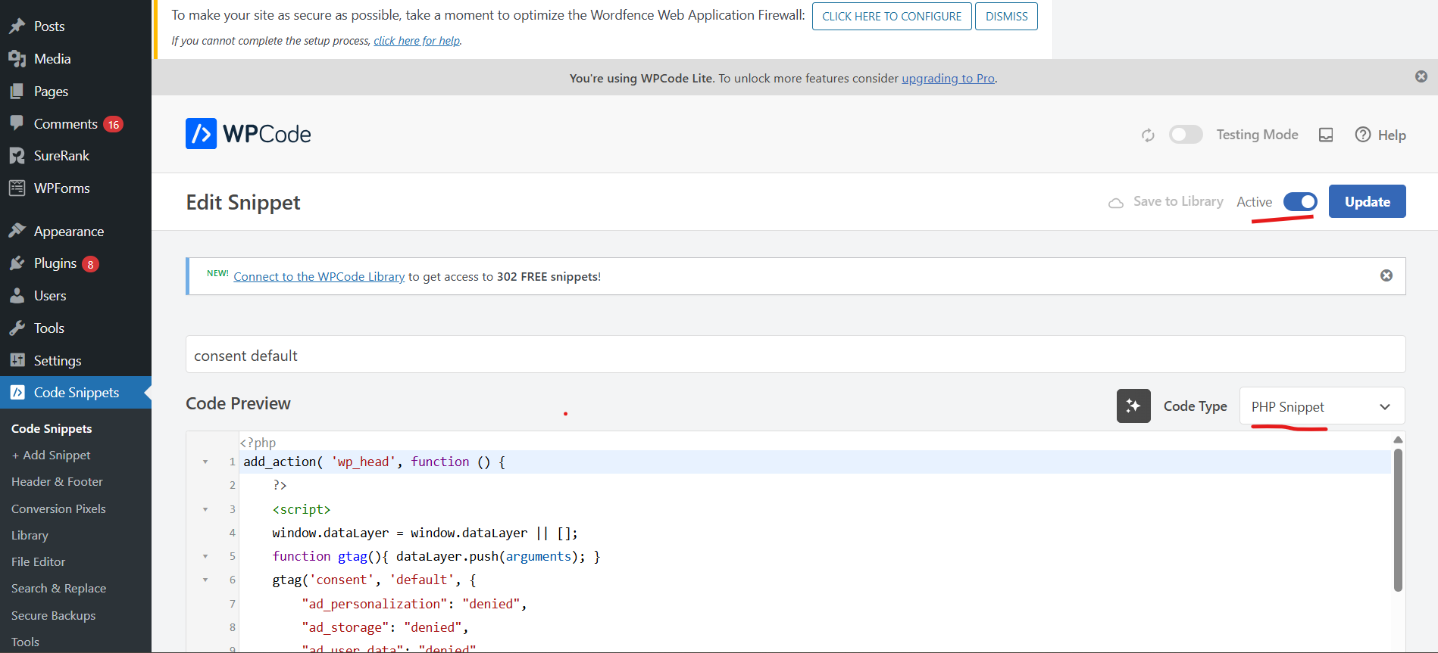
Task: Click the Save to Library text
Action: (x=1178, y=201)
